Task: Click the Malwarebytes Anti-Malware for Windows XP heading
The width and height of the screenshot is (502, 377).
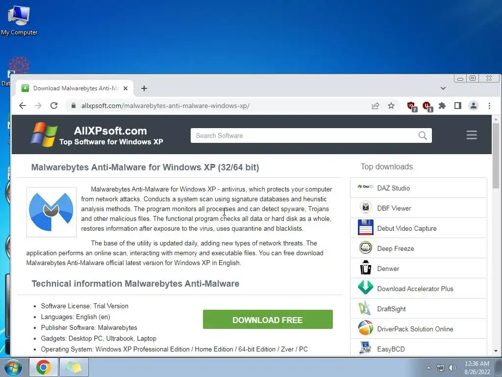Action: 145,167
